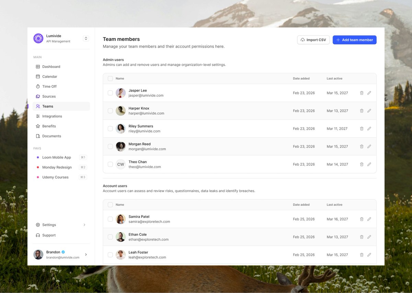Click the Lumivide logo icon

point(38,38)
